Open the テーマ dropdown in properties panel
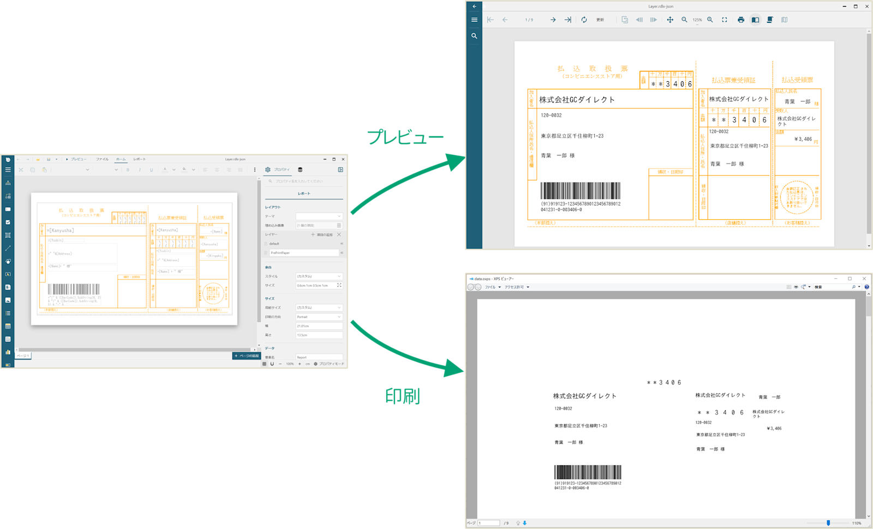873x529 pixels. point(319,217)
